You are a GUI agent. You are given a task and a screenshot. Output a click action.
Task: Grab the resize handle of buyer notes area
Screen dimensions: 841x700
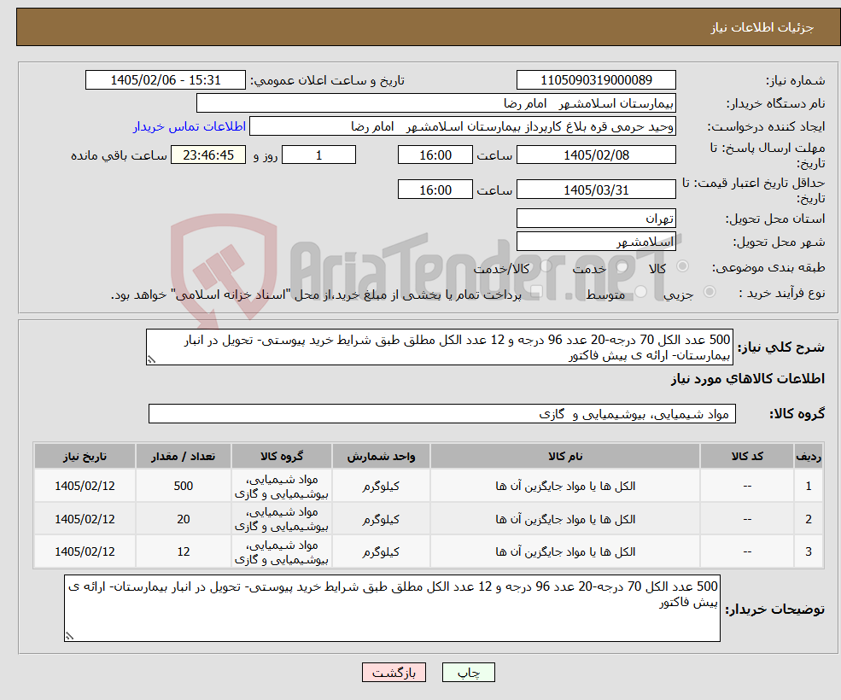pos(69,636)
